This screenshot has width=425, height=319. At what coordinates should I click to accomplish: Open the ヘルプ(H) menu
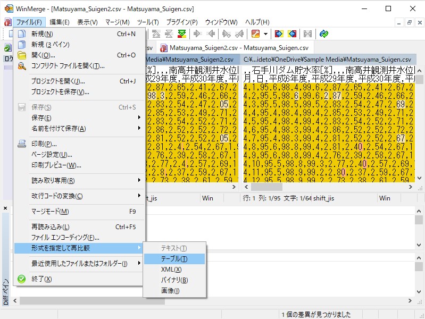257,22
